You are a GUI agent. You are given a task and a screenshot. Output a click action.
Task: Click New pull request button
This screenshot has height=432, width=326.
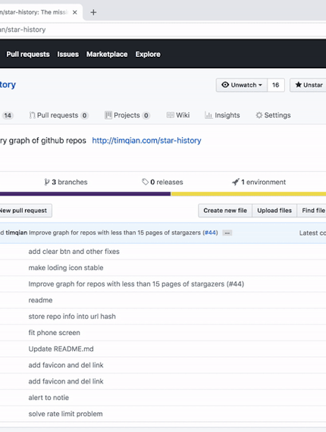(x=25, y=211)
